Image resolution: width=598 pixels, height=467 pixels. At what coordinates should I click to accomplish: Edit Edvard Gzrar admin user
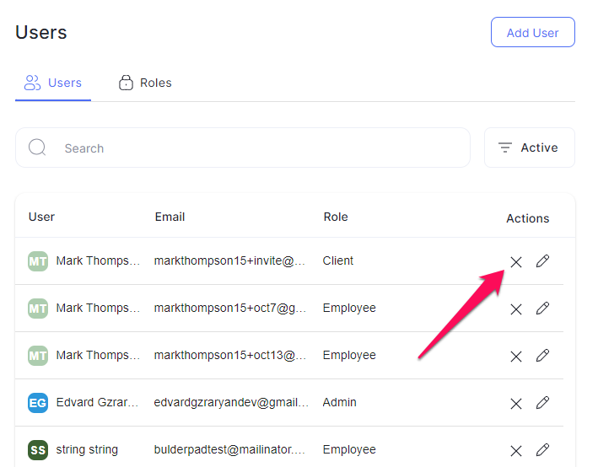click(542, 403)
